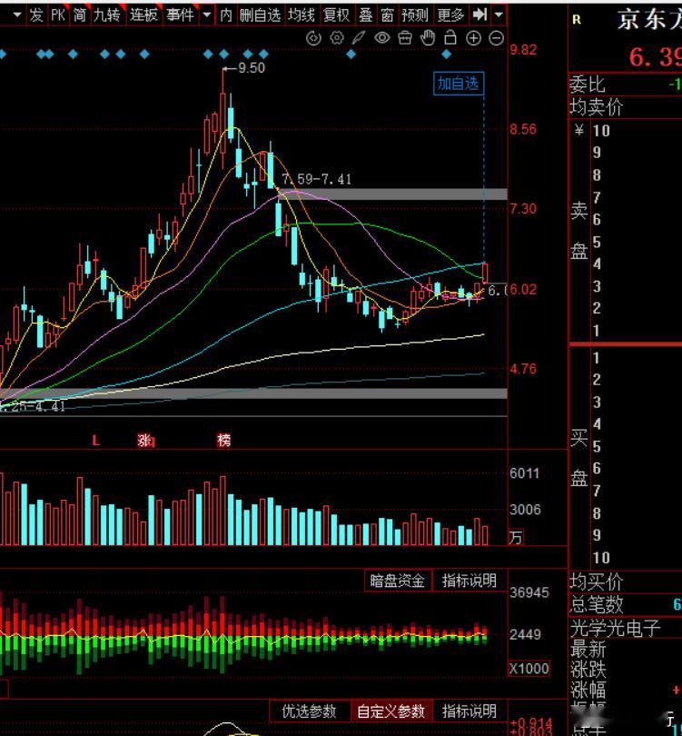The height and width of the screenshot is (736, 682).
Task: Click the 发 toolbar button
Action: coord(36,15)
